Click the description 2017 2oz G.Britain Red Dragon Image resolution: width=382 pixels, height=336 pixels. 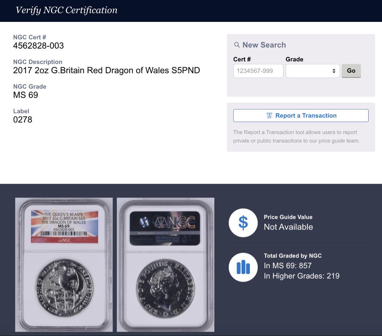(106, 70)
